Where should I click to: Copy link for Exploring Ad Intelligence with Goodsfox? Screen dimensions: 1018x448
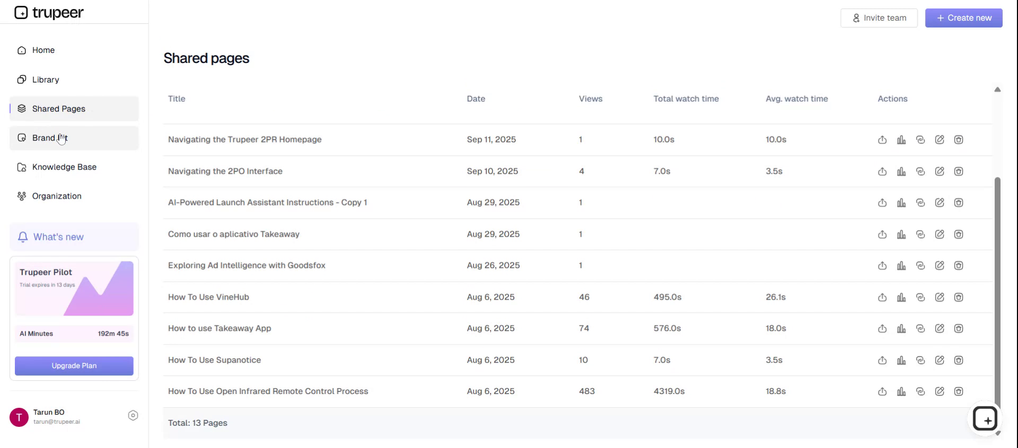920,266
